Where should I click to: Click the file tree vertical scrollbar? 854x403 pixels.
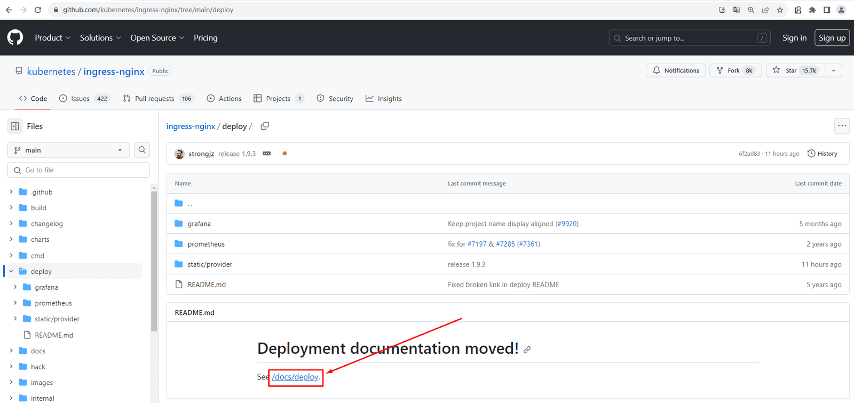[154, 262]
